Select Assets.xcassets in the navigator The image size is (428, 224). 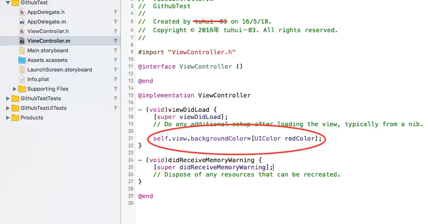click(47, 60)
